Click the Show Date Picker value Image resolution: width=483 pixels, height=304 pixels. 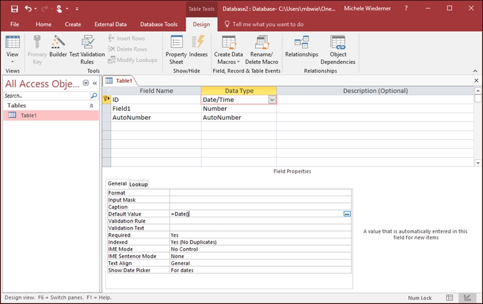tap(260, 270)
